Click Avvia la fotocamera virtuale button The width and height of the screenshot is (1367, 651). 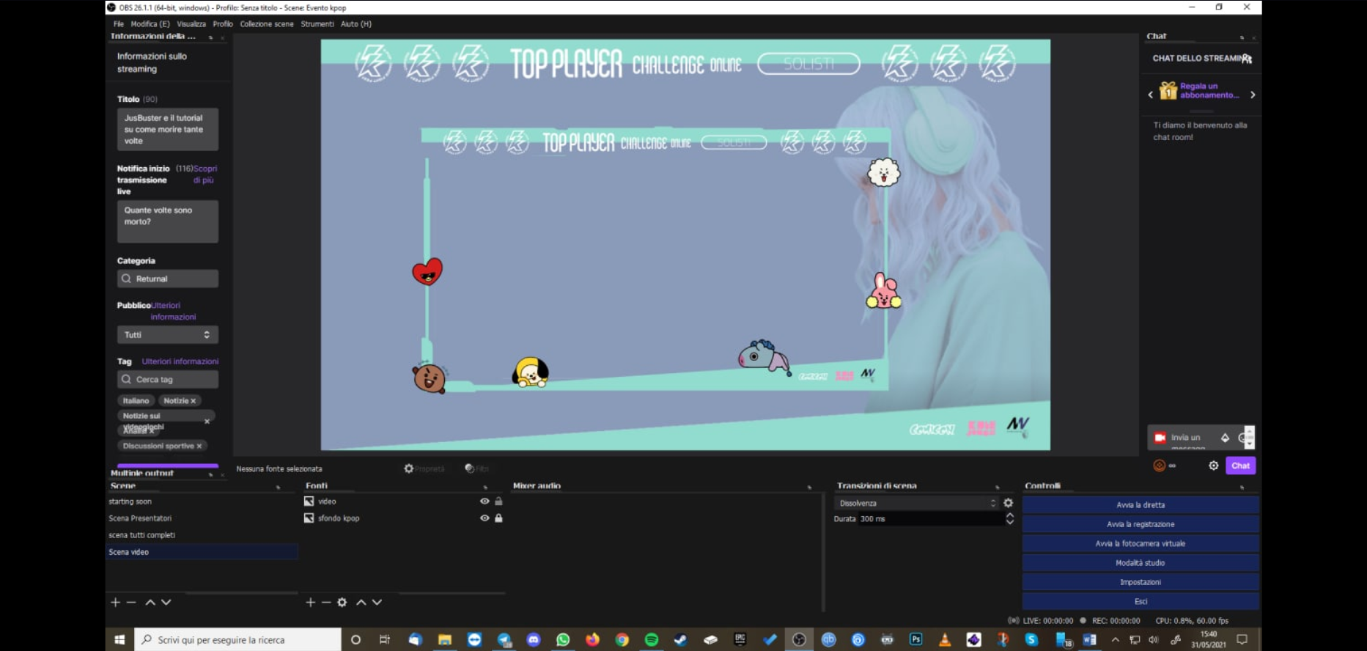coord(1141,543)
